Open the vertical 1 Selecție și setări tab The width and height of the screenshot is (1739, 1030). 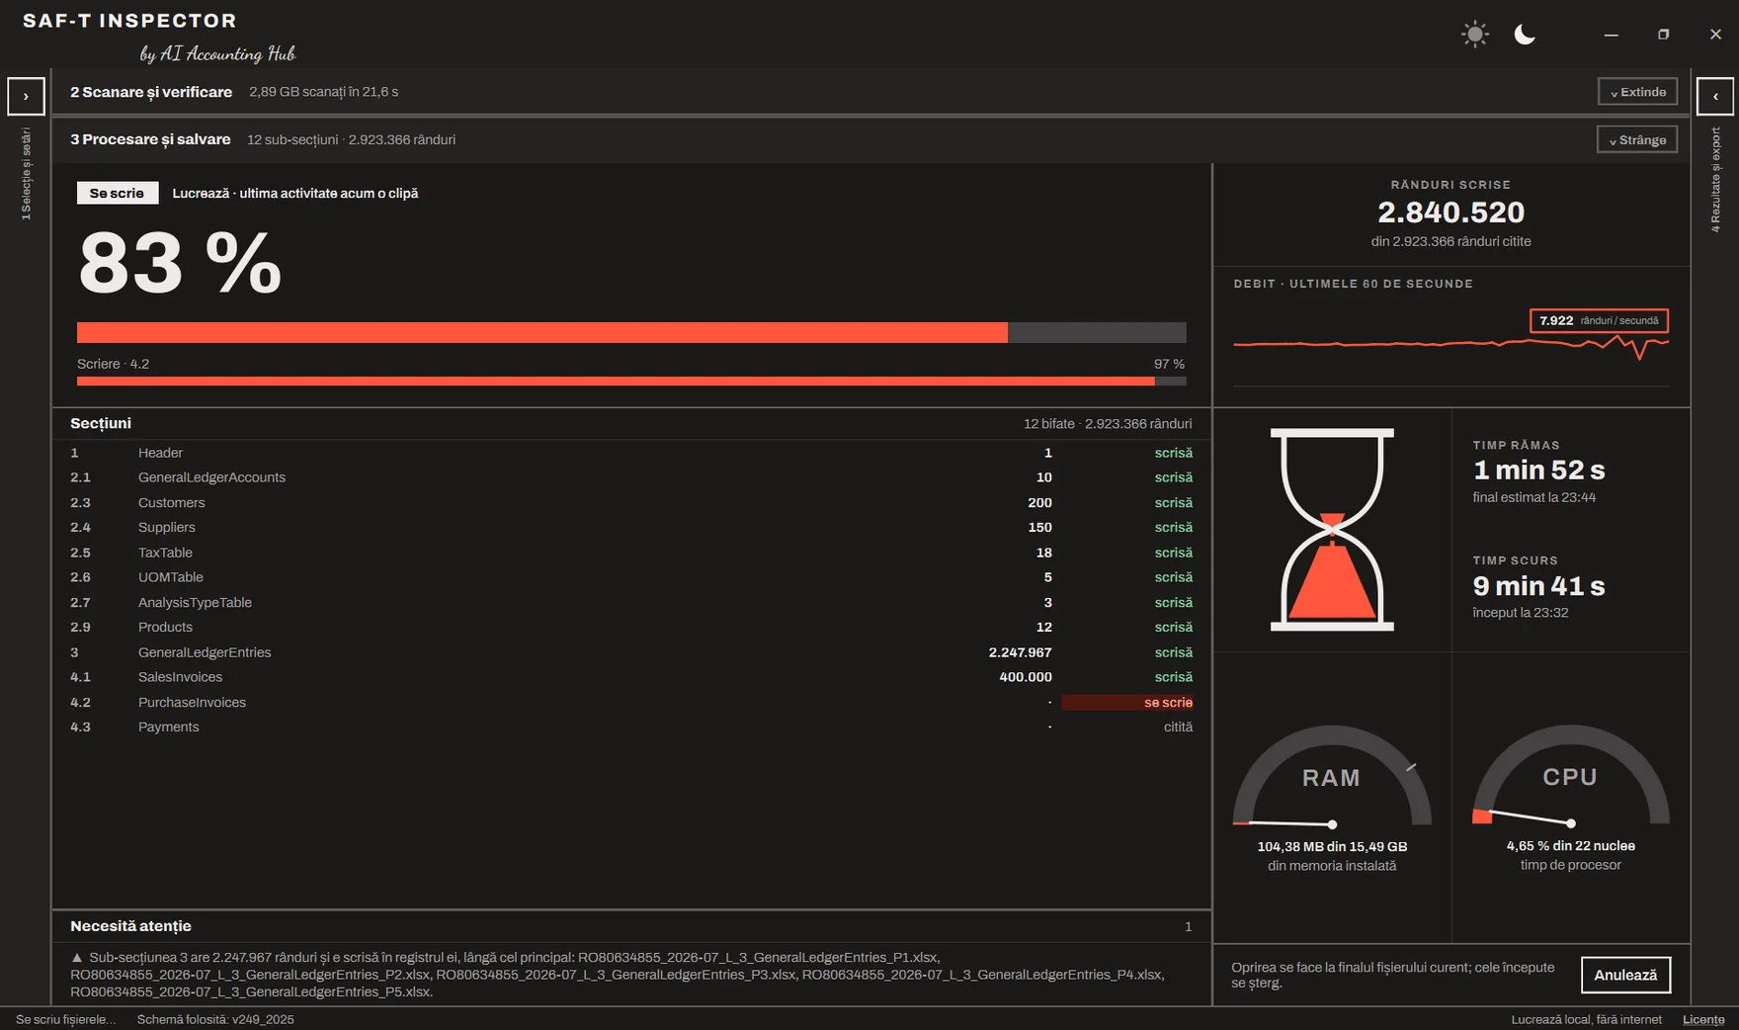tap(26, 174)
